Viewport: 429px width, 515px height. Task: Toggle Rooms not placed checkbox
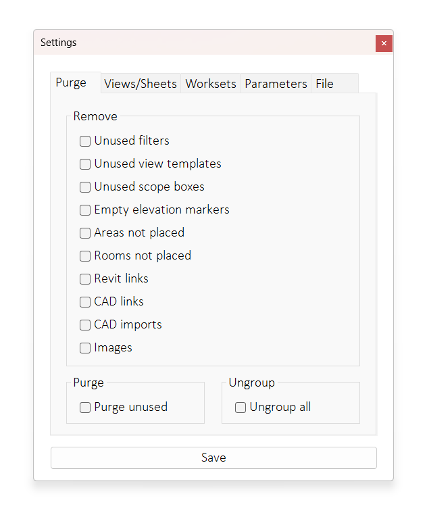(85, 256)
